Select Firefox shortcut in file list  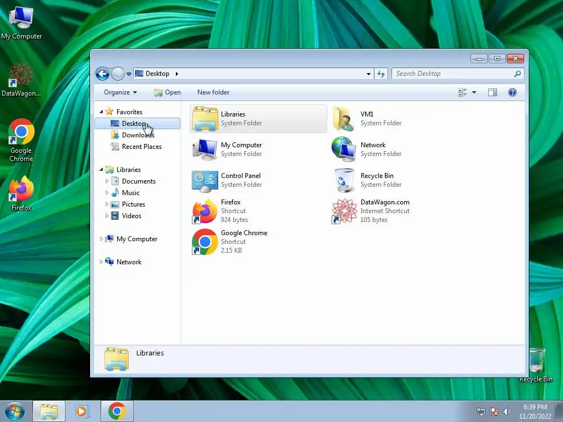(205, 211)
